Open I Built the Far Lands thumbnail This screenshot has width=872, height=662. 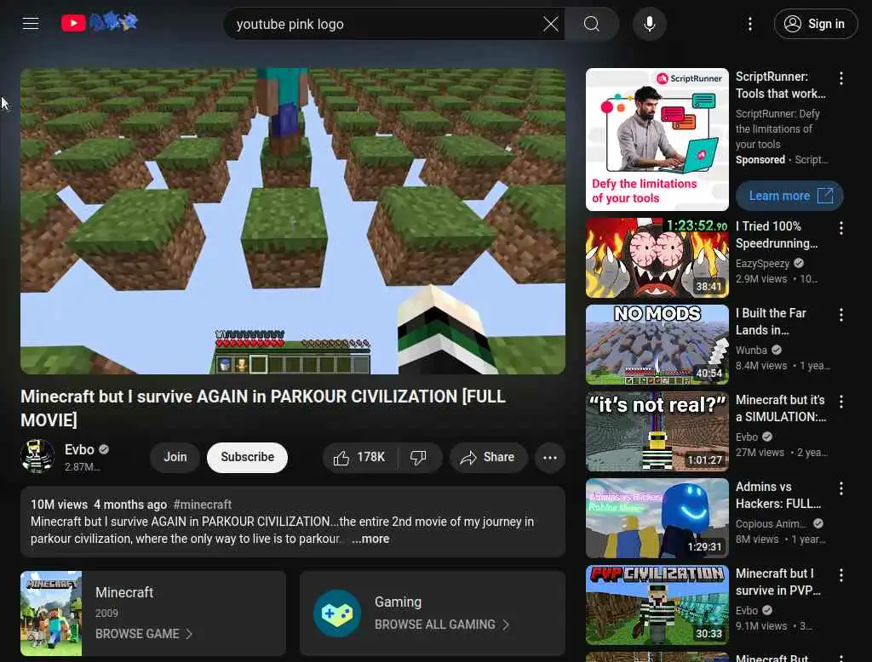pos(657,345)
